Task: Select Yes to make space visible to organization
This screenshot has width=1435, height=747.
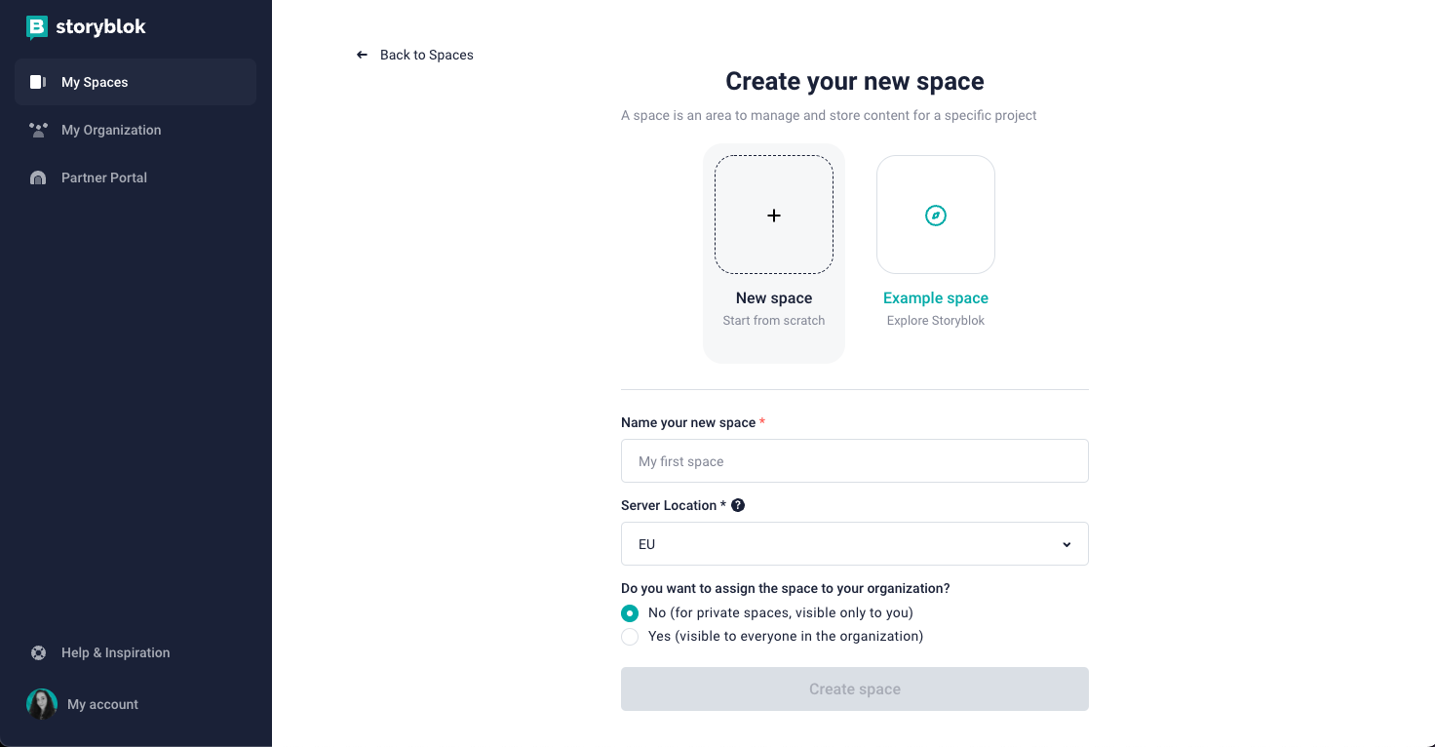Action: tap(630, 637)
